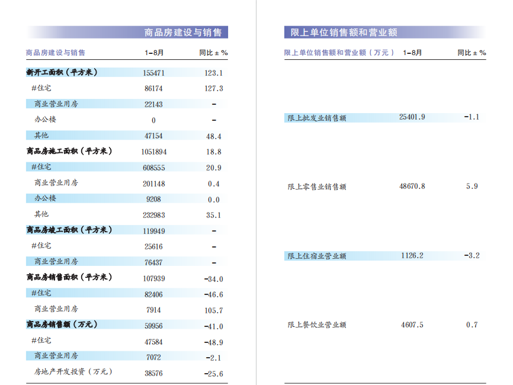Click the percentage -46.6
Image resolution: width=513 pixels, height=385 pixels.
coord(214,294)
